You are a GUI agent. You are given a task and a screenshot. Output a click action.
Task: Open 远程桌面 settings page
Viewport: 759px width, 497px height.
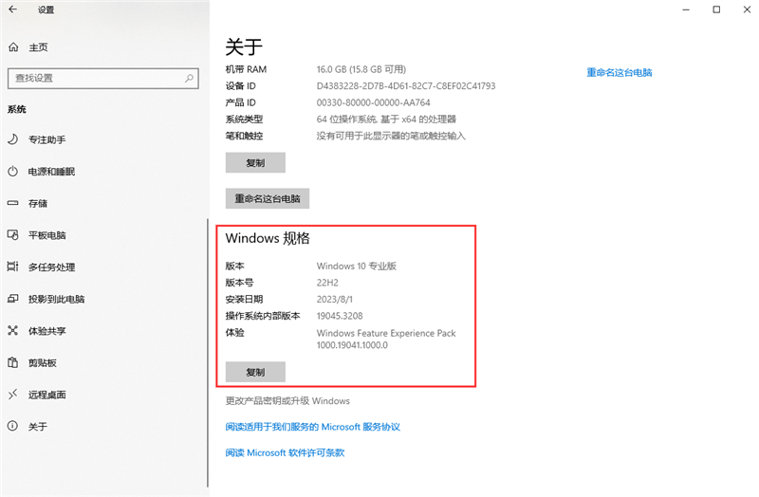pos(46,395)
